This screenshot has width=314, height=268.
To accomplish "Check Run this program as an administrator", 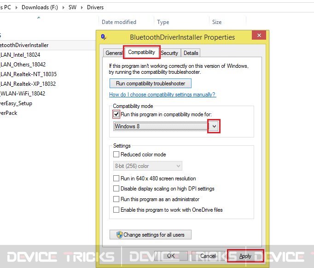I will [x=116, y=199].
